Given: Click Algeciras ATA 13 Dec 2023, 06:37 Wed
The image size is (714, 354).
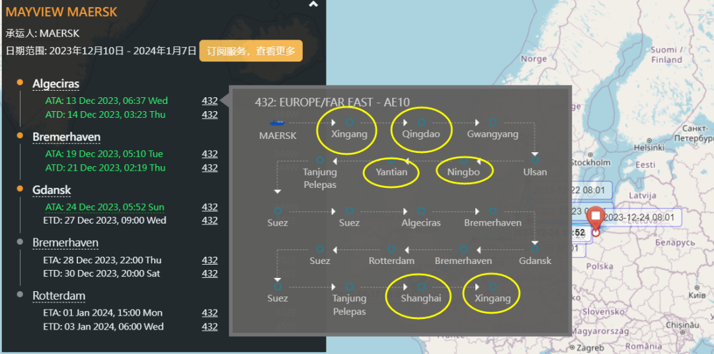Looking at the screenshot, I should 106,101.
